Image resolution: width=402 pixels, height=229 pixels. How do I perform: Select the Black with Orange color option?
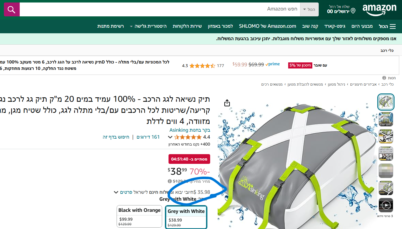(x=139, y=216)
